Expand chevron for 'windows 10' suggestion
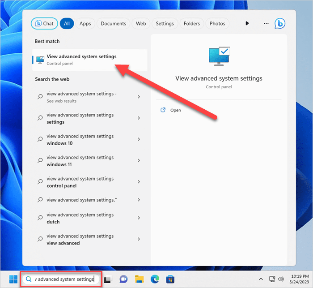The height and width of the screenshot is (288, 313). [x=139, y=139]
